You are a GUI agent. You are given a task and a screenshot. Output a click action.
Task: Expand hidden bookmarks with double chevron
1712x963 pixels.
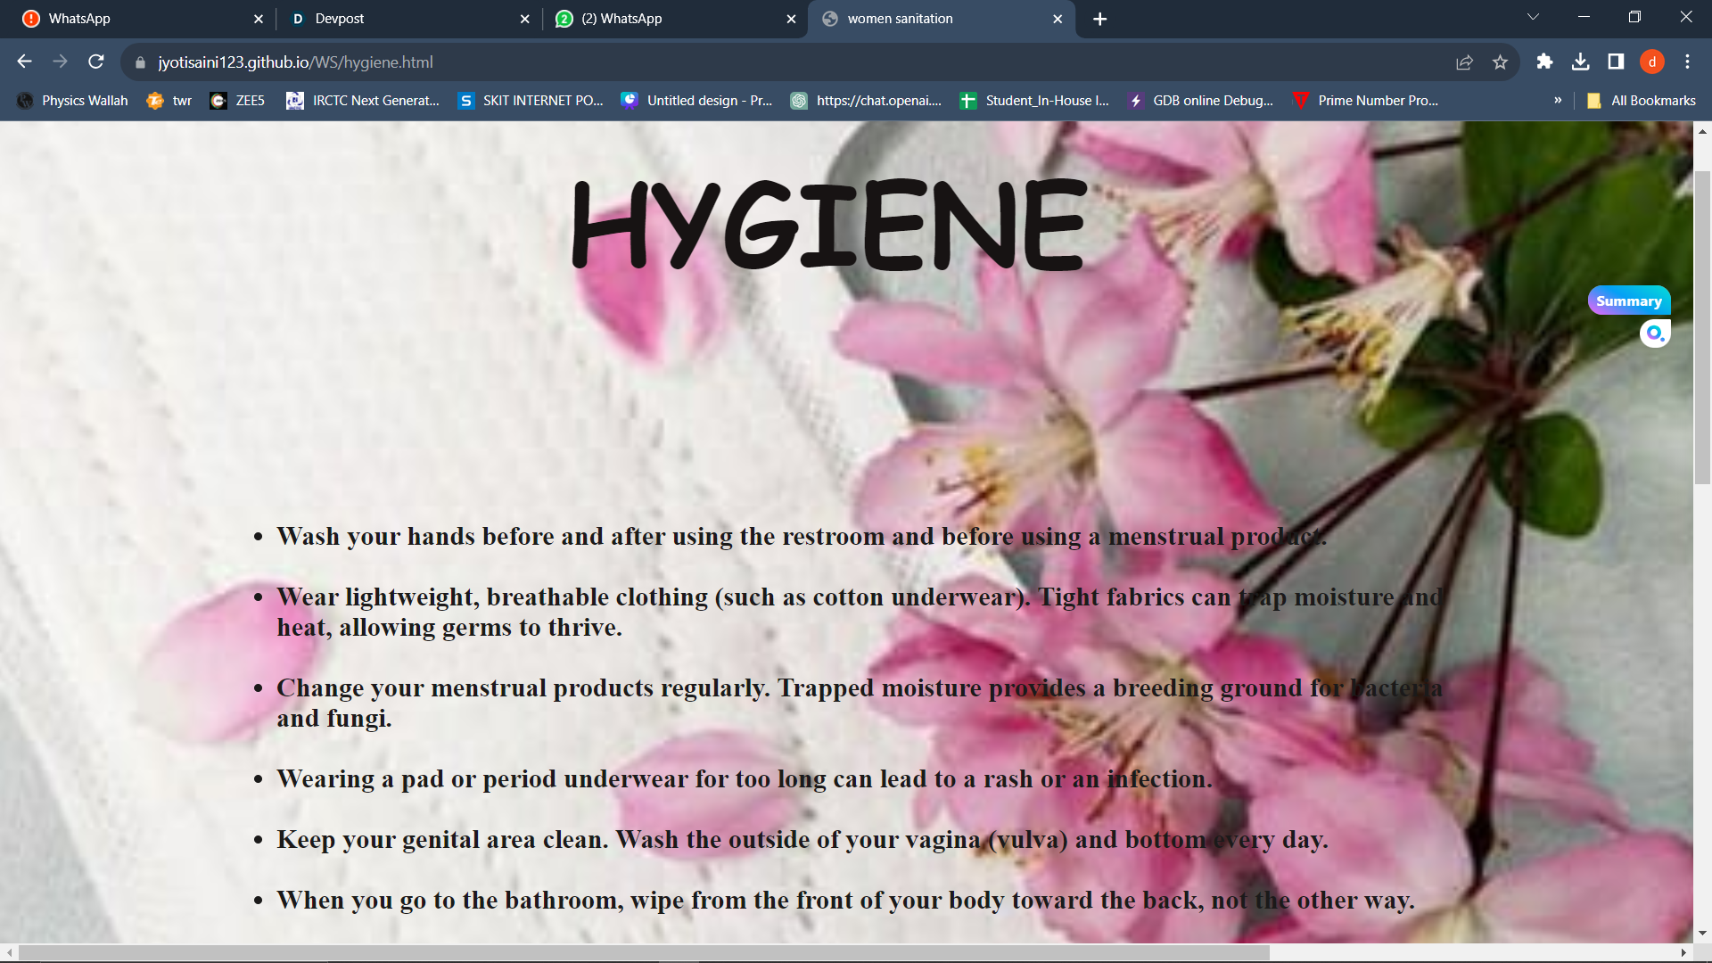pos(1558,100)
